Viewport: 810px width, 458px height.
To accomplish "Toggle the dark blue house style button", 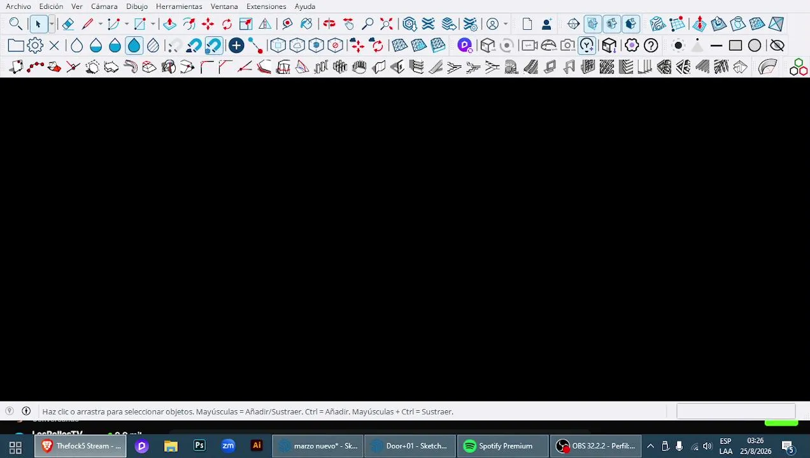I will click(x=630, y=24).
